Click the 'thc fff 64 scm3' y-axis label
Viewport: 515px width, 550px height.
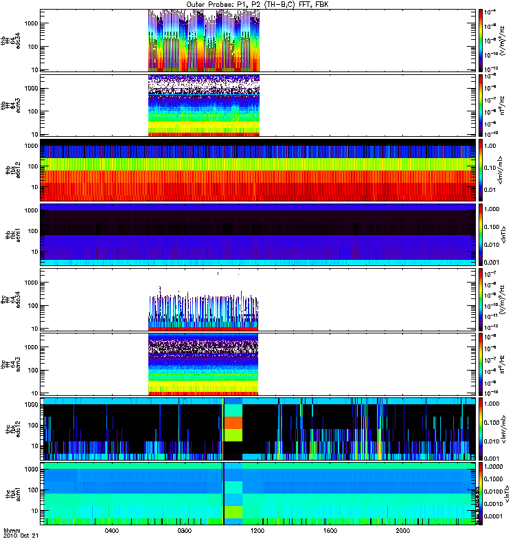tap(10, 364)
